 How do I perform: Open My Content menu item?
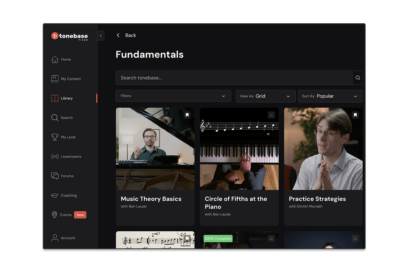[x=71, y=79]
